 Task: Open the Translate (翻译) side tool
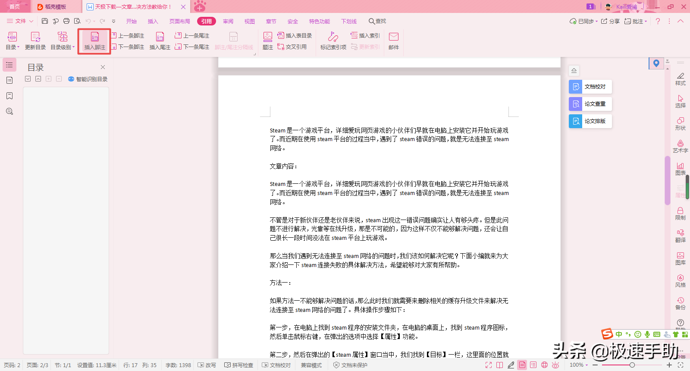681,236
